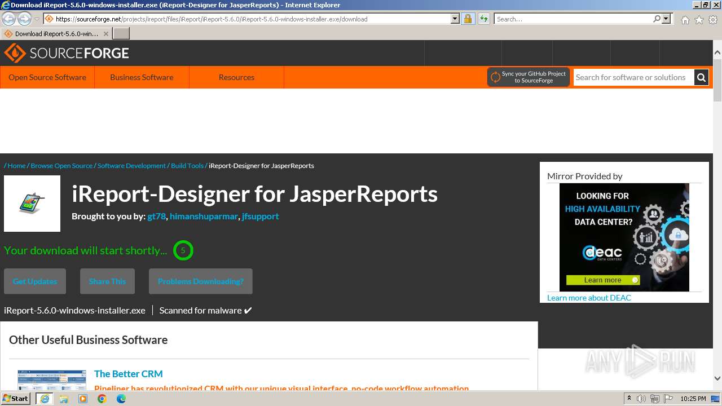Click the volume speaker tray icon
722x406 pixels.
tap(641, 399)
